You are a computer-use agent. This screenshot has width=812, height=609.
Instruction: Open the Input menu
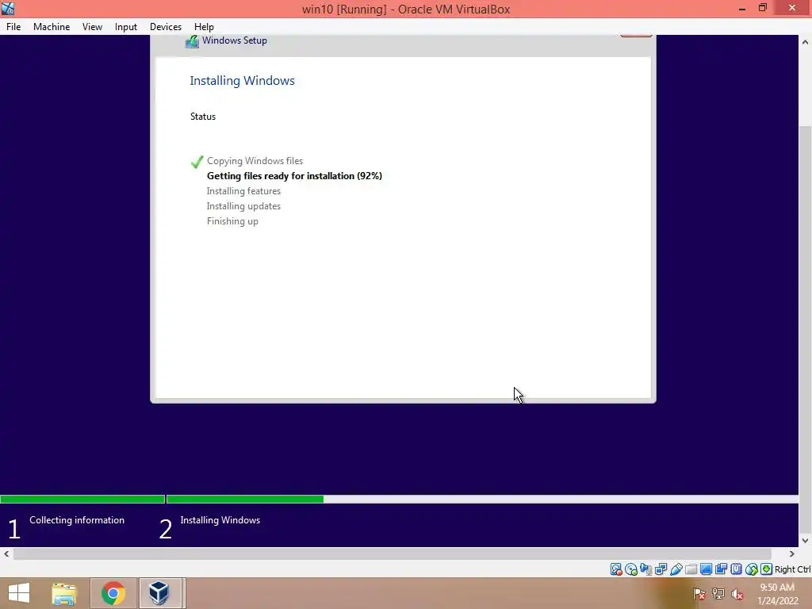tap(126, 27)
